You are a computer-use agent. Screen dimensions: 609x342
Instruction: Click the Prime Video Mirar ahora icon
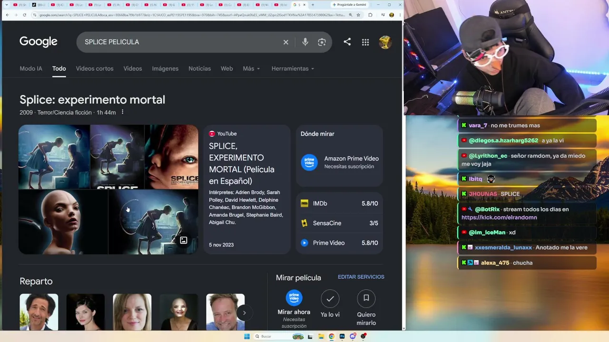(x=294, y=298)
